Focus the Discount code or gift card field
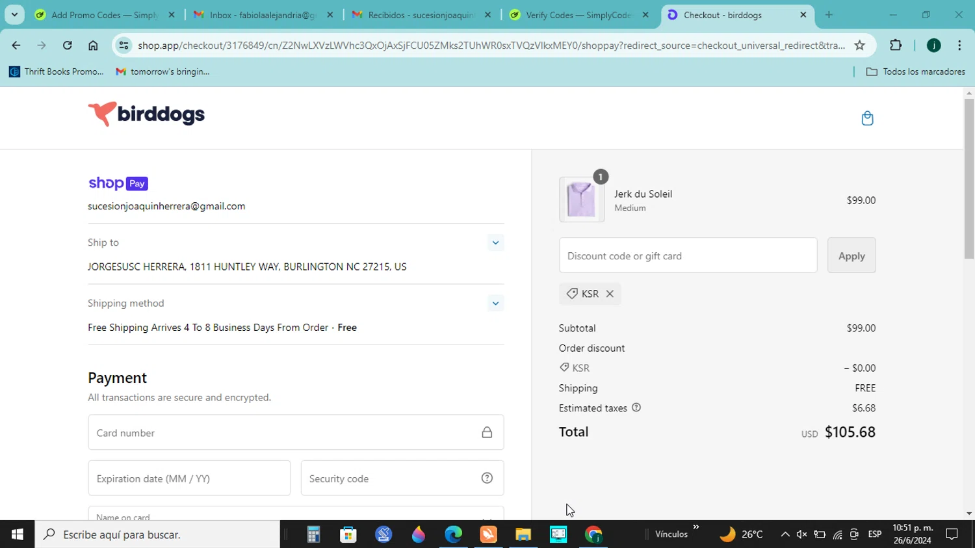Image resolution: width=975 pixels, height=548 pixels. coord(688,255)
